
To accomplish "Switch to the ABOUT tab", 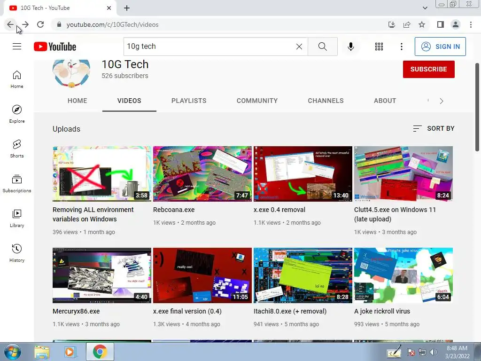I will [385, 101].
